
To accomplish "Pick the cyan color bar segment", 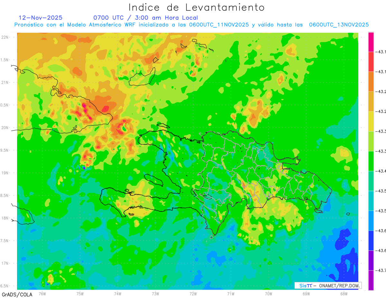I will tap(371, 201).
